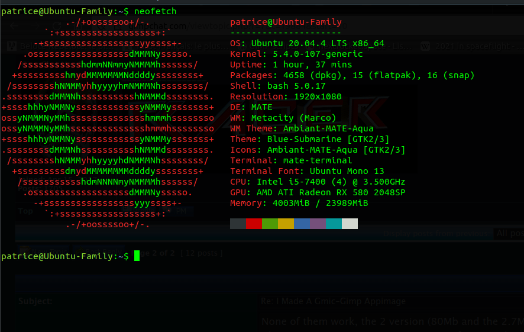Screen dimensions: 524x332
Task: Click the yellow color block
Action: click(x=286, y=224)
